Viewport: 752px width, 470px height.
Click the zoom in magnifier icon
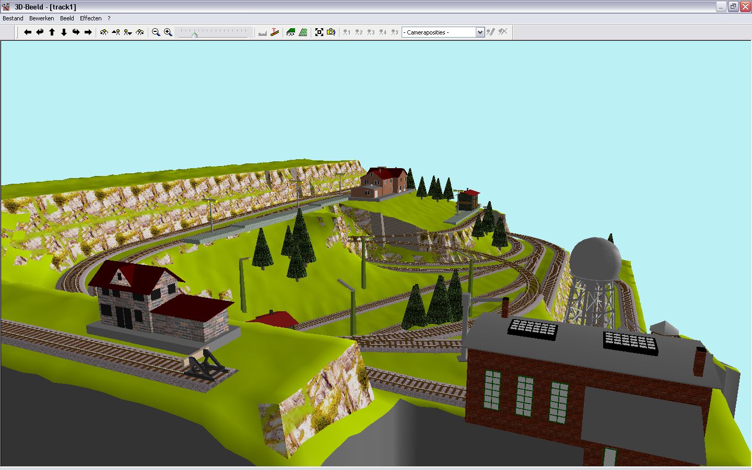tap(168, 32)
